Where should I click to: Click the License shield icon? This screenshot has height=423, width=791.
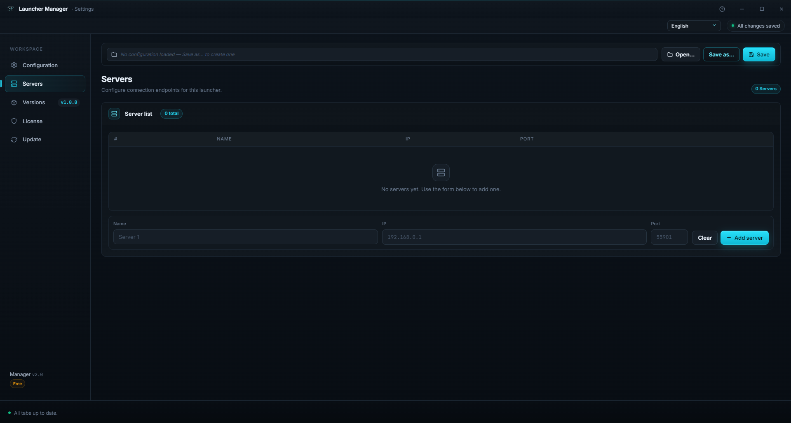(x=14, y=121)
